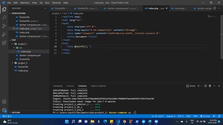
Task: Go to line via Ln 10, Col 21
Action: point(157,116)
